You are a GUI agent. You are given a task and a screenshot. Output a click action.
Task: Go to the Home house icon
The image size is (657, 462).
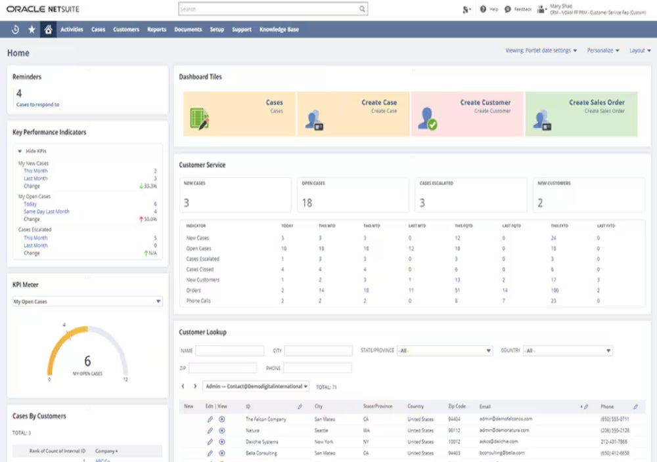[x=48, y=30]
